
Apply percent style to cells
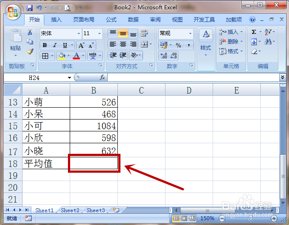coord(178,45)
